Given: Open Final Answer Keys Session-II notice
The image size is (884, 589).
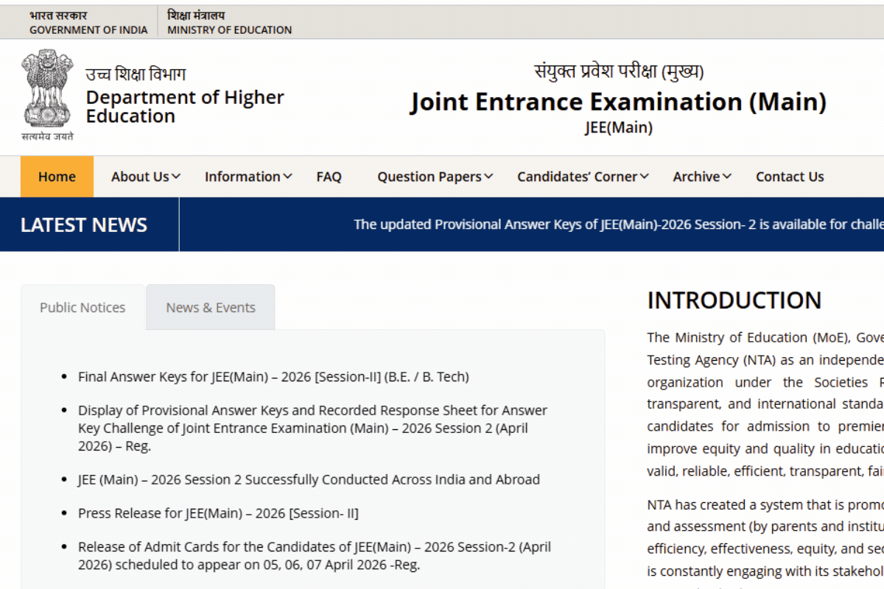Looking at the screenshot, I should pos(273,377).
